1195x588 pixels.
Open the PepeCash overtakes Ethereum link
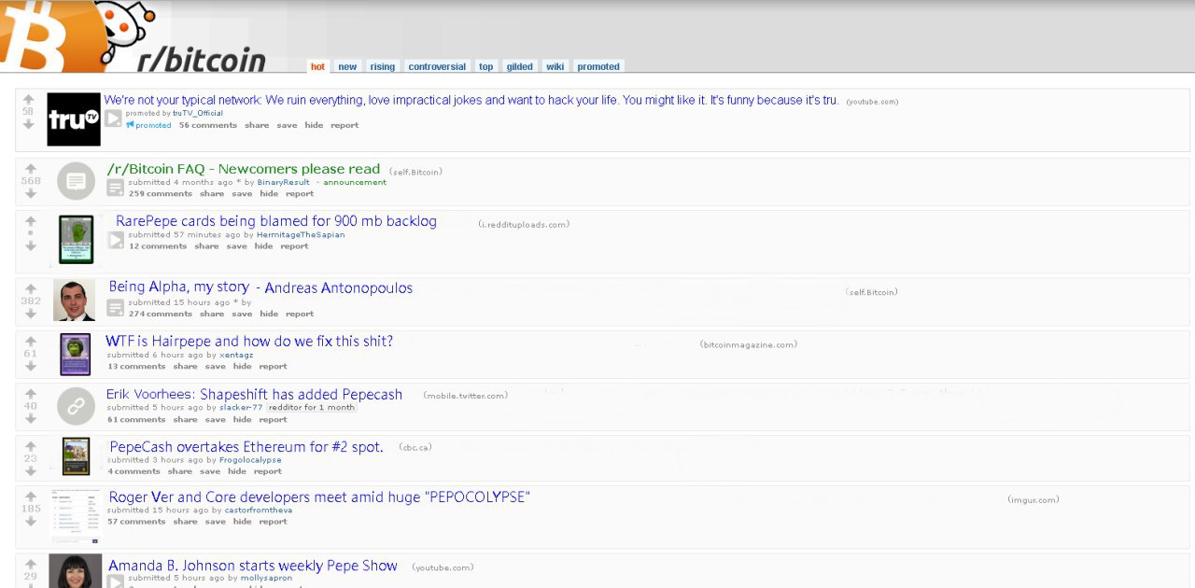[x=246, y=447]
